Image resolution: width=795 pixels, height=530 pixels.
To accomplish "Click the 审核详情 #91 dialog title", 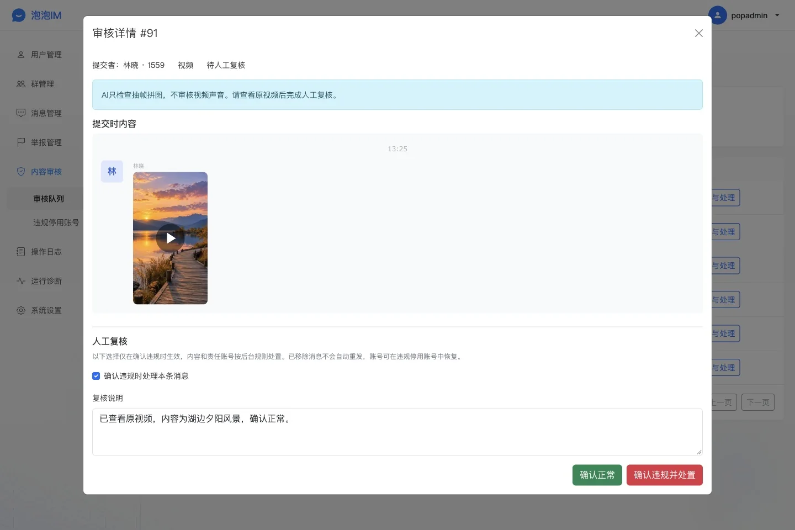I will (x=125, y=33).
